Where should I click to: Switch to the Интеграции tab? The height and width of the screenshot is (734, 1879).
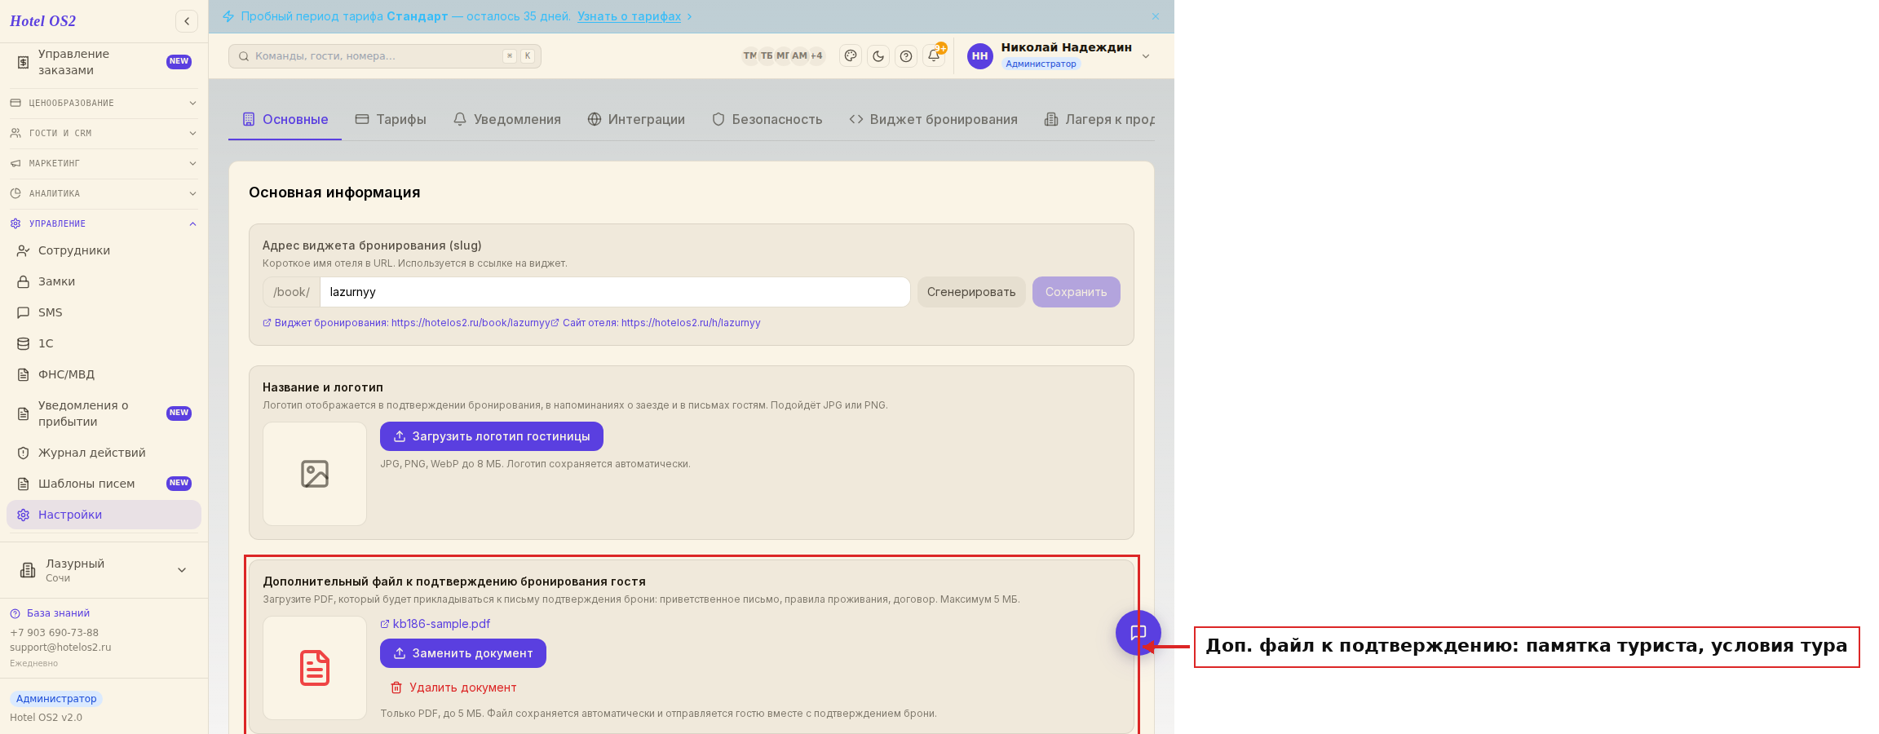636,119
